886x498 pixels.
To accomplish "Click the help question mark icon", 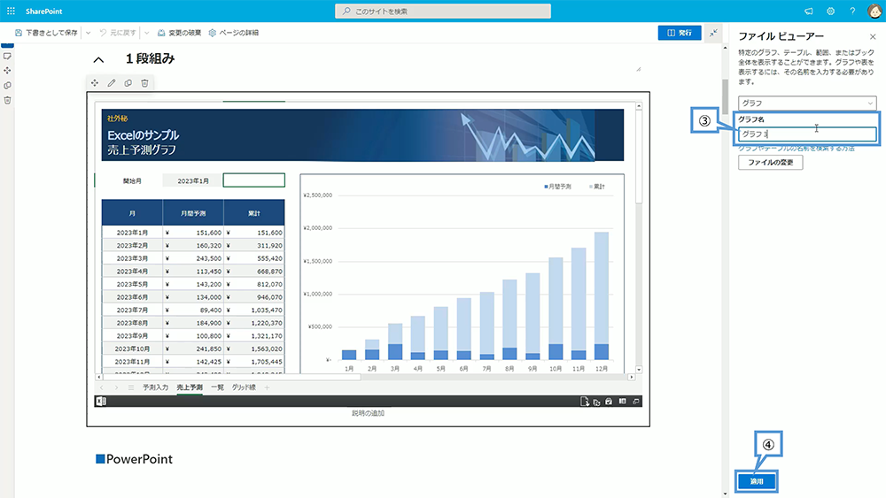I will pos(852,11).
